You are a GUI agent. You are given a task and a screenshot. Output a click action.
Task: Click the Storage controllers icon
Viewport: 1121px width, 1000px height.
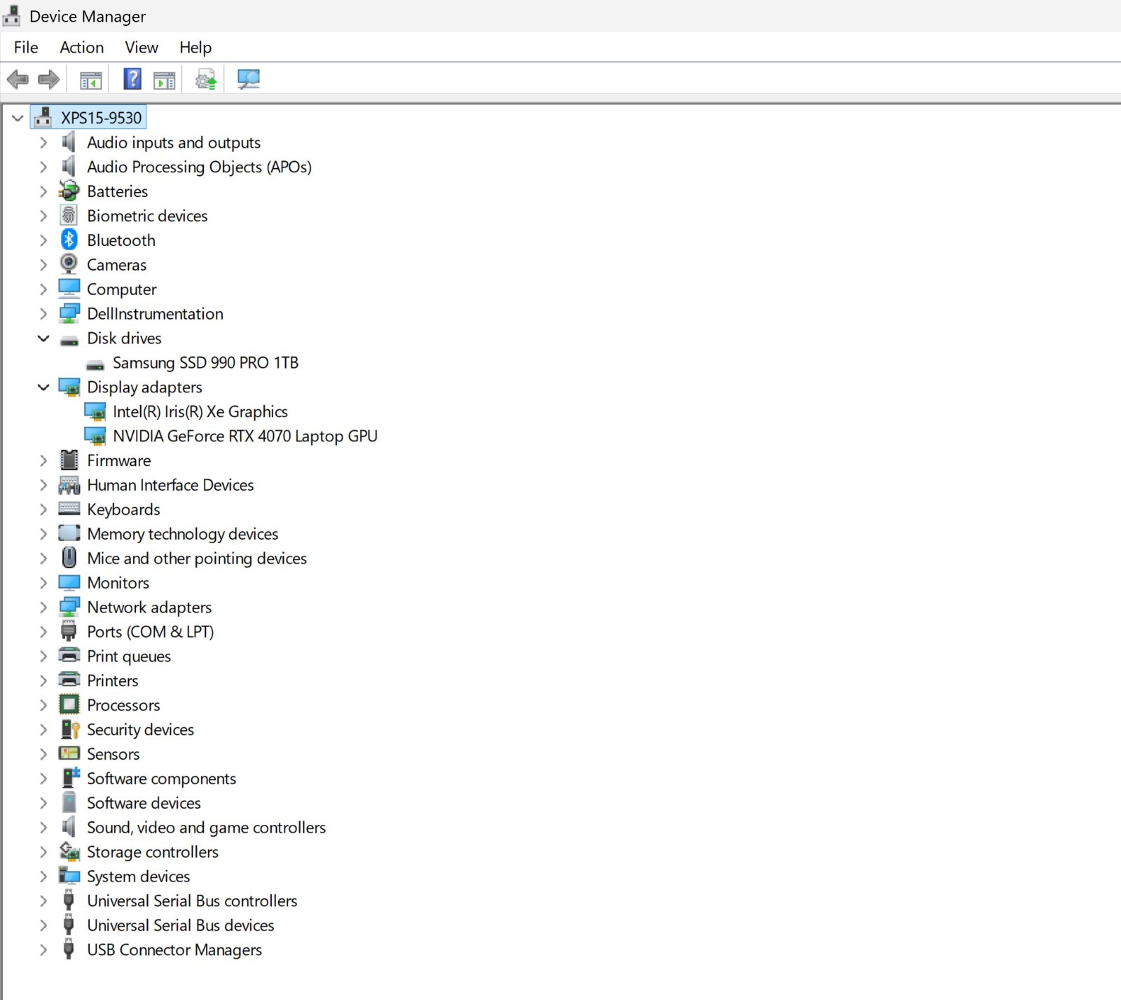69,851
